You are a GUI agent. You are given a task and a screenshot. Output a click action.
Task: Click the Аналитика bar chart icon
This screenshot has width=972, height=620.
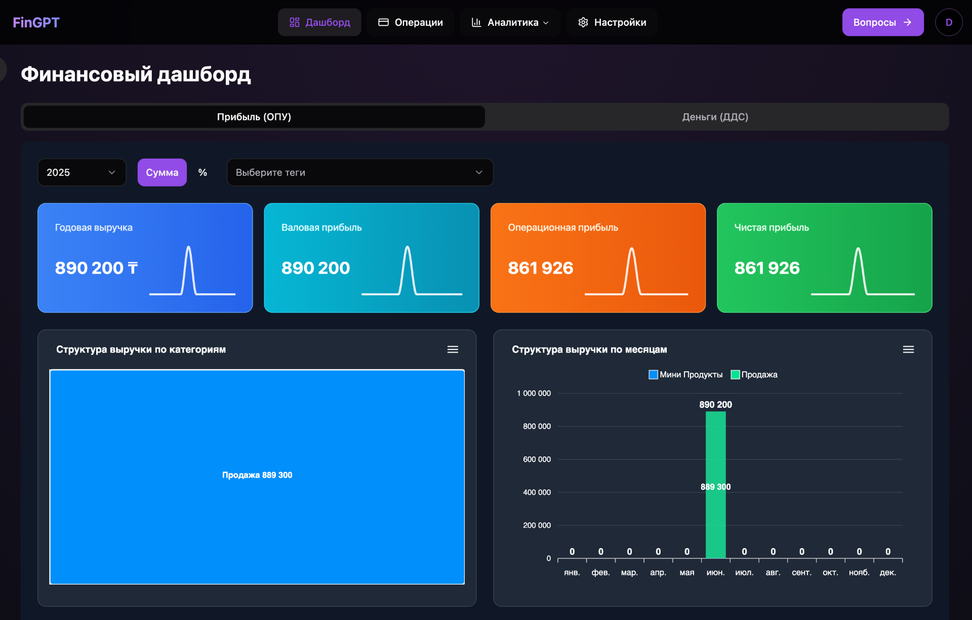(x=476, y=22)
